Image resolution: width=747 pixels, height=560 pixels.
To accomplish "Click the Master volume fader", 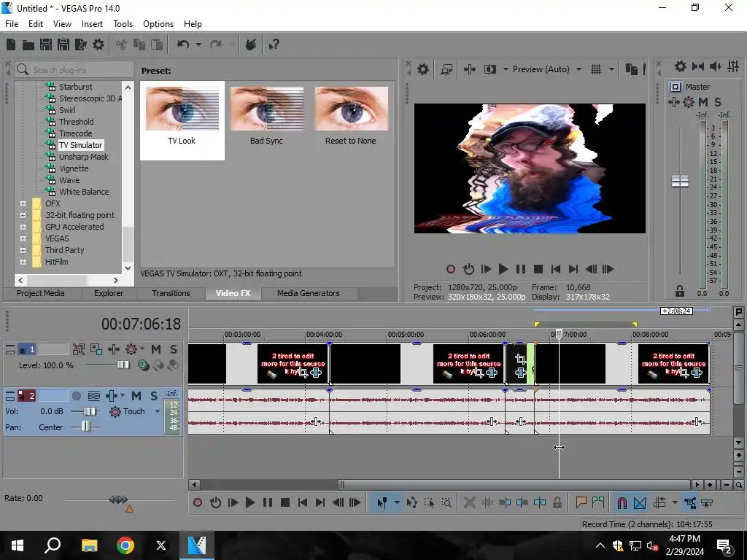I will tap(680, 181).
